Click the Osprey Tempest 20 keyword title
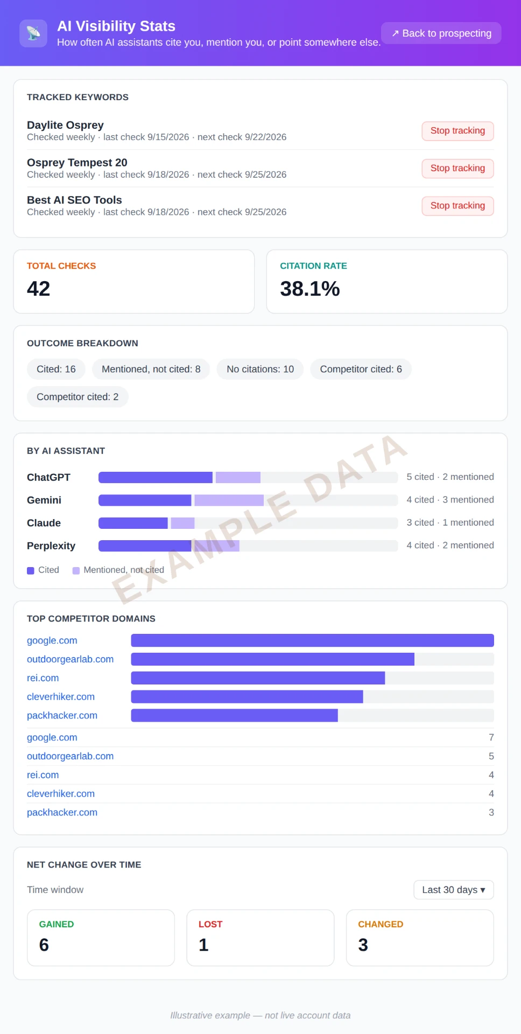Image resolution: width=521 pixels, height=1034 pixels. 77,163
